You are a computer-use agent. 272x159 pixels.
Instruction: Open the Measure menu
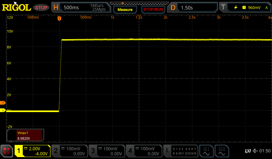125,10
